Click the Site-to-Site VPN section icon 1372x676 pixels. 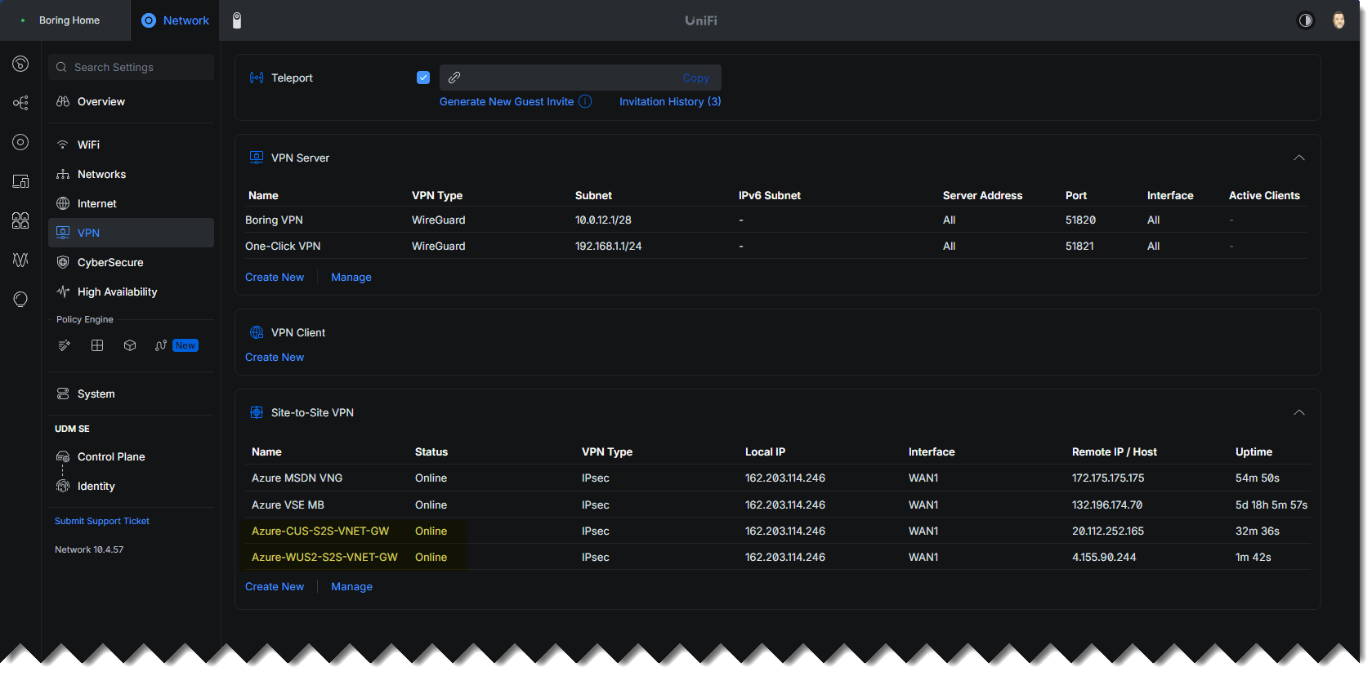pos(257,412)
